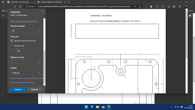Click the zoom magnifier icon in address bar

135,6
